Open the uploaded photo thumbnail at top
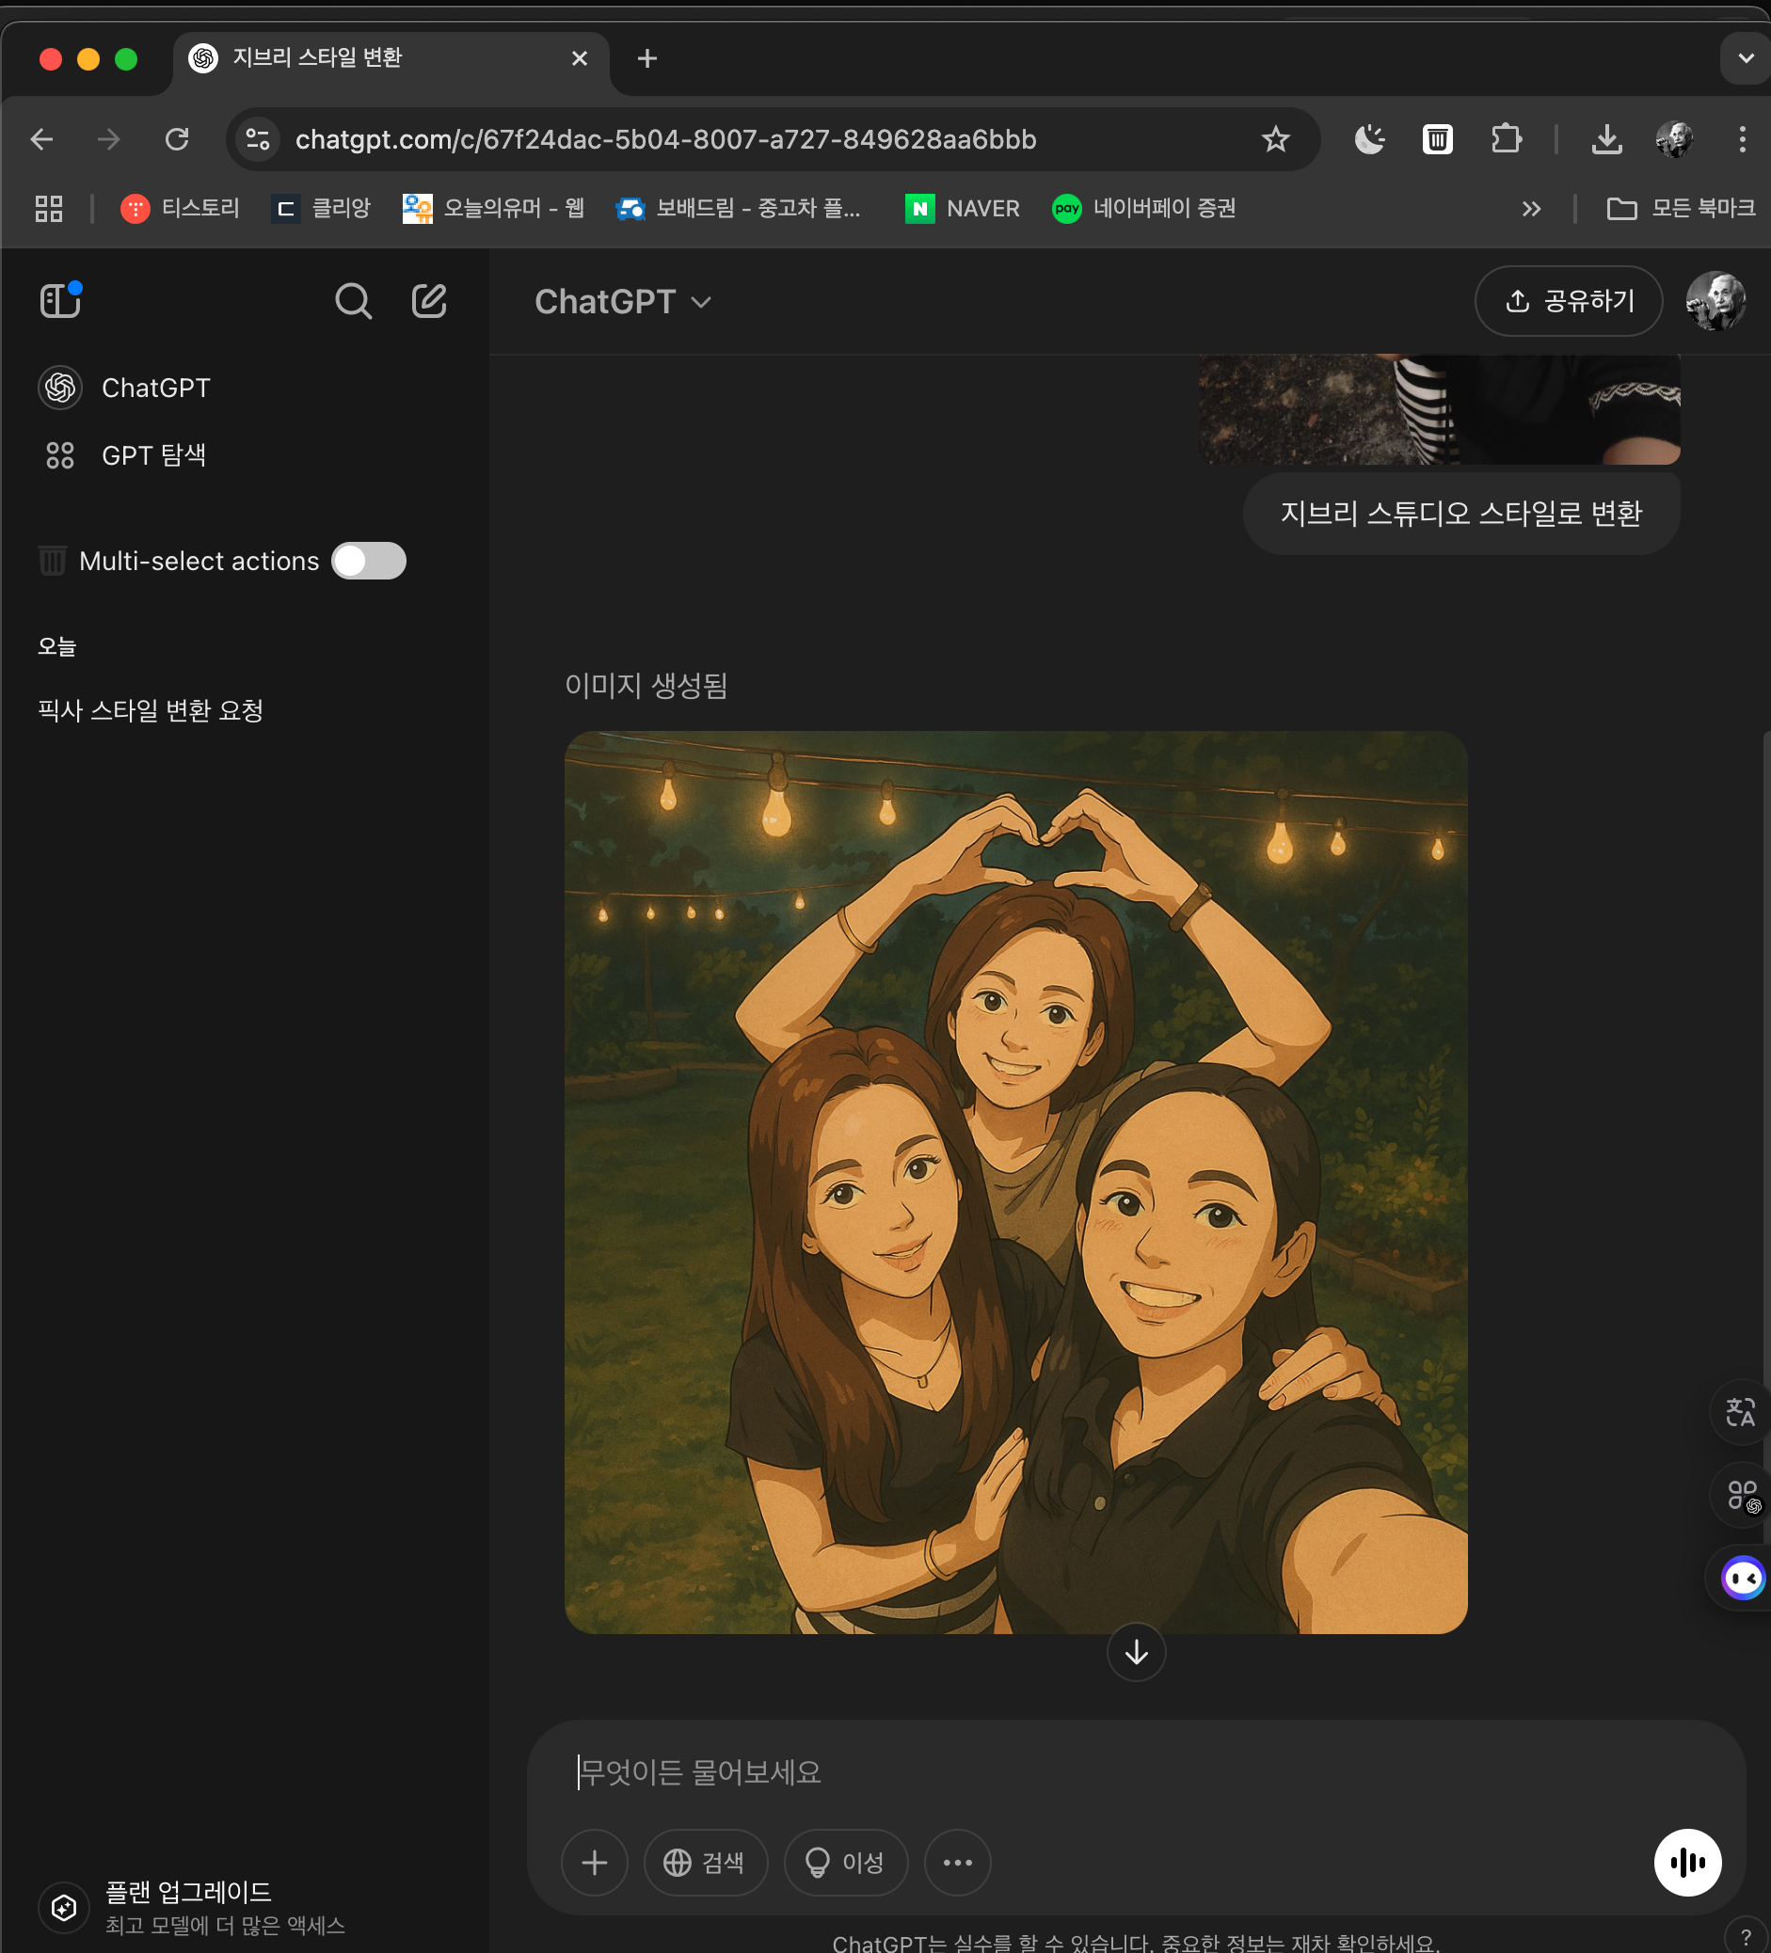This screenshot has height=1953, width=1771. (x=1439, y=409)
